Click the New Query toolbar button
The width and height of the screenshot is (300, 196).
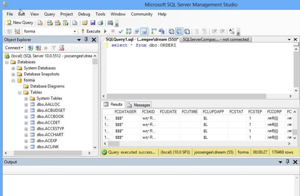(x=20, y=23)
